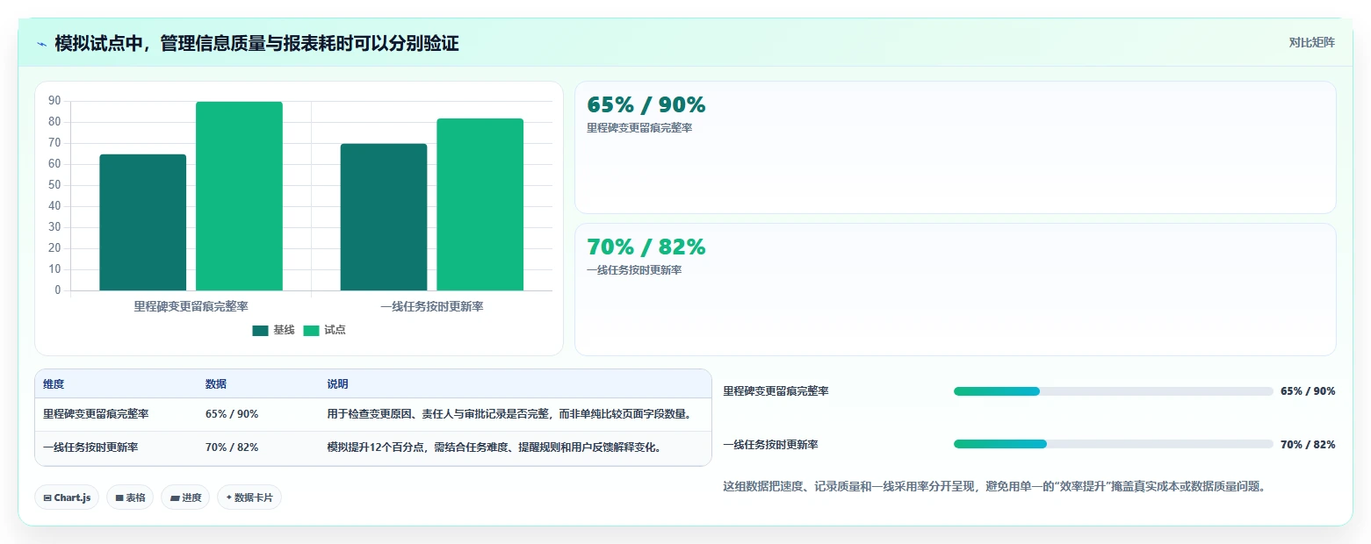Click the 对比矩阵 label in header
The image size is (1371, 544).
pos(1311,42)
